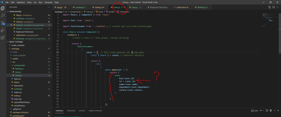Open the Selection menu

pos(20,2)
